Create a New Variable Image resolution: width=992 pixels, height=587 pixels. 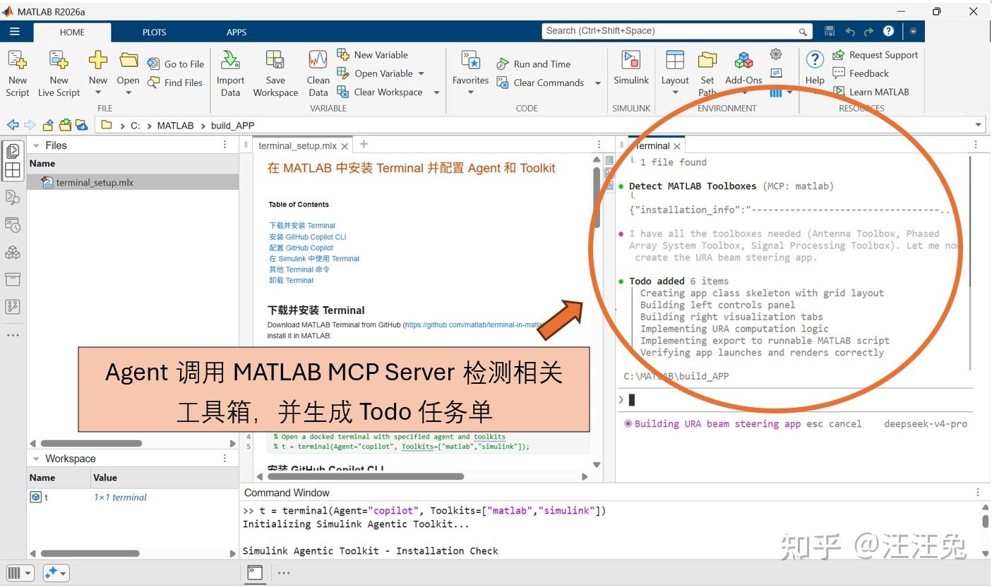[x=373, y=54]
